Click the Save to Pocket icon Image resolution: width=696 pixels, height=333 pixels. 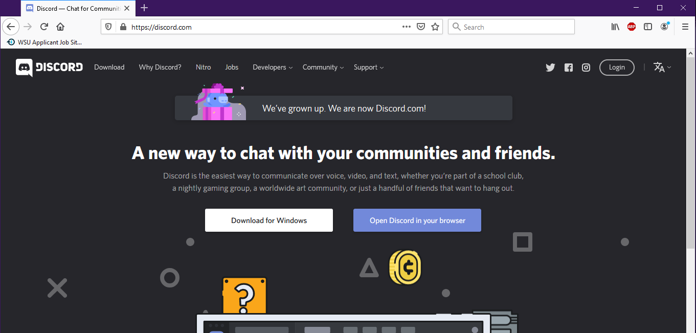click(421, 27)
